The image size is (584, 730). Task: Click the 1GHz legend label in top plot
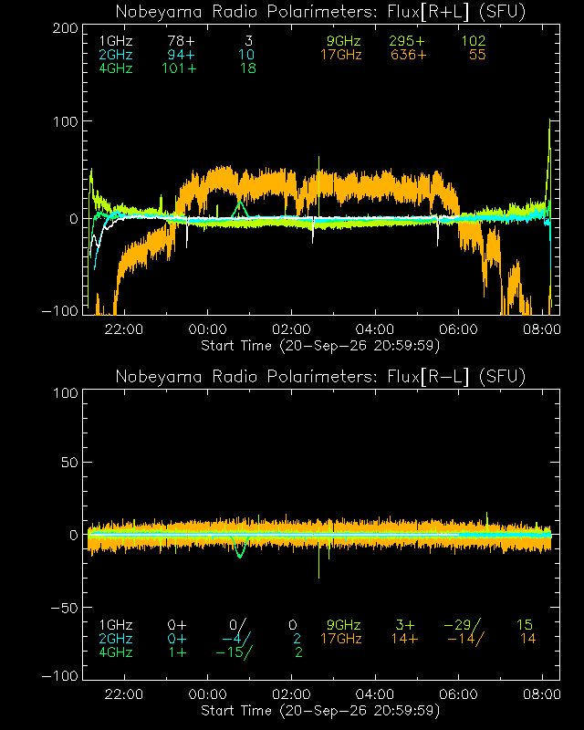tap(116, 41)
